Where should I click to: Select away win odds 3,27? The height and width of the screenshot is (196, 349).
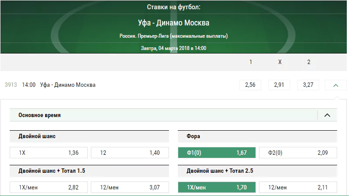[308, 85]
